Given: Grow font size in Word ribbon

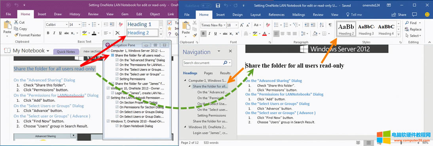Looking at the screenshot, I should tap(242, 25).
